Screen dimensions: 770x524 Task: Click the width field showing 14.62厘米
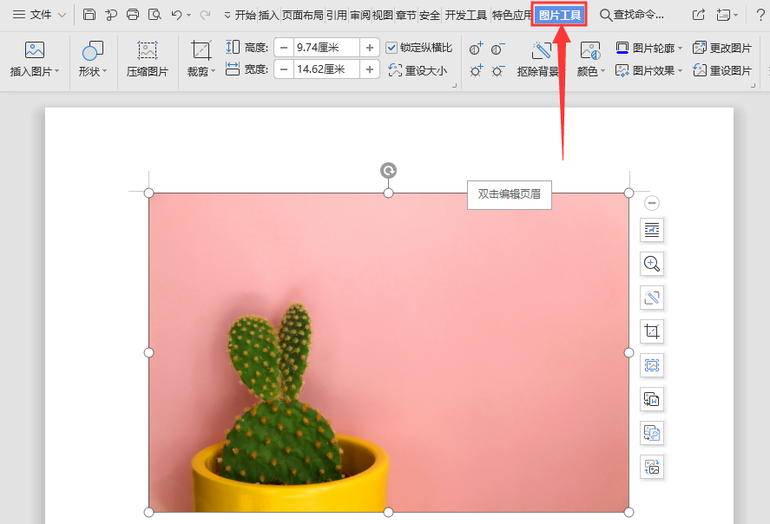pyautogui.click(x=326, y=69)
